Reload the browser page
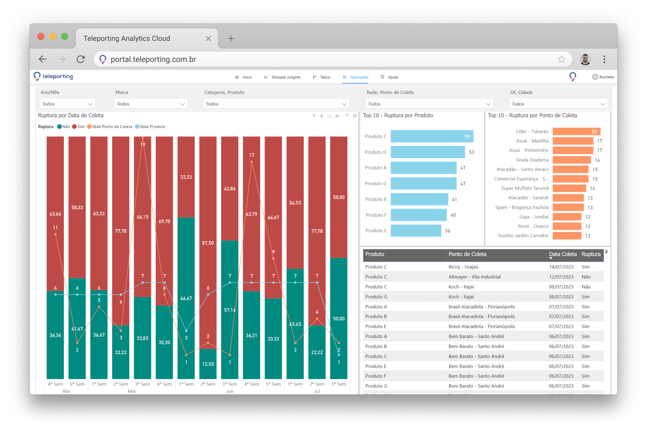 coord(81,59)
